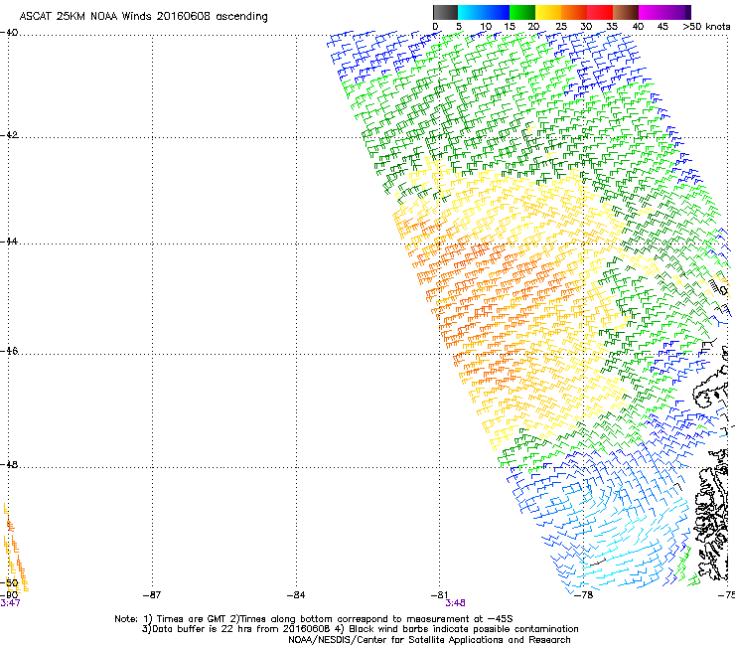Click the legend tick label 25

click(561, 26)
